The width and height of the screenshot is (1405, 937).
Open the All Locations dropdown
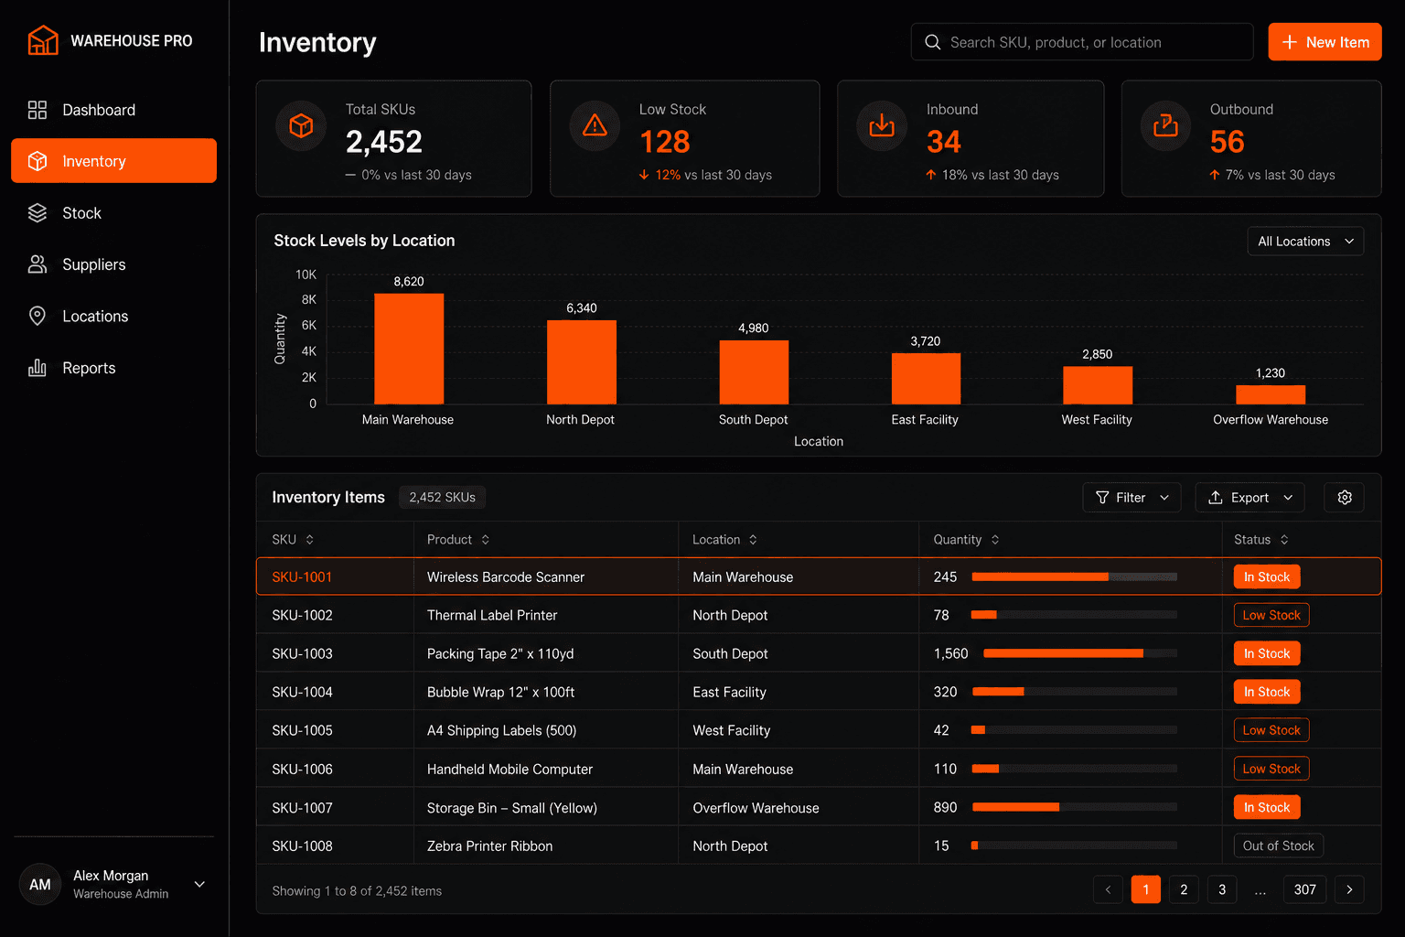pyautogui.click(x=1305, y=242)
